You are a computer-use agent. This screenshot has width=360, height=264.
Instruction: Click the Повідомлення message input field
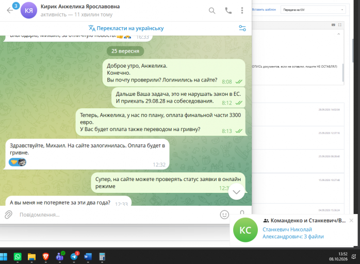[x=118, y=214]
